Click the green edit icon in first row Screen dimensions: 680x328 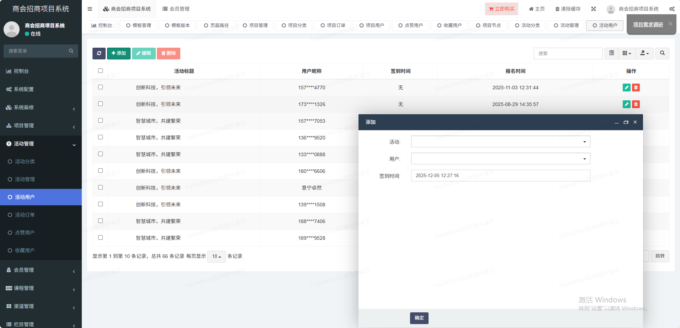point(626,88)
